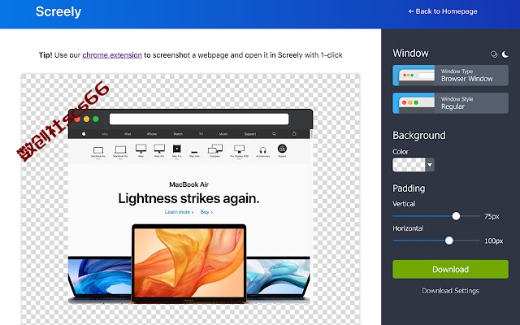Toggle the window shadow icon beside Window heading
Image resolution: width=520 pixels, height=325 pixels.
pos(494,54)
